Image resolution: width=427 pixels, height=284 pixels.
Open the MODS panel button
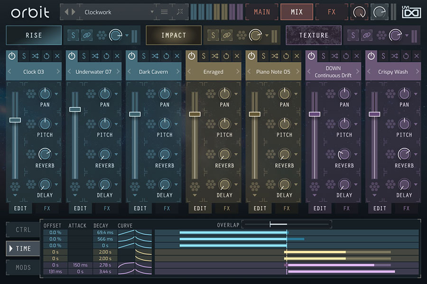[23, 267]
